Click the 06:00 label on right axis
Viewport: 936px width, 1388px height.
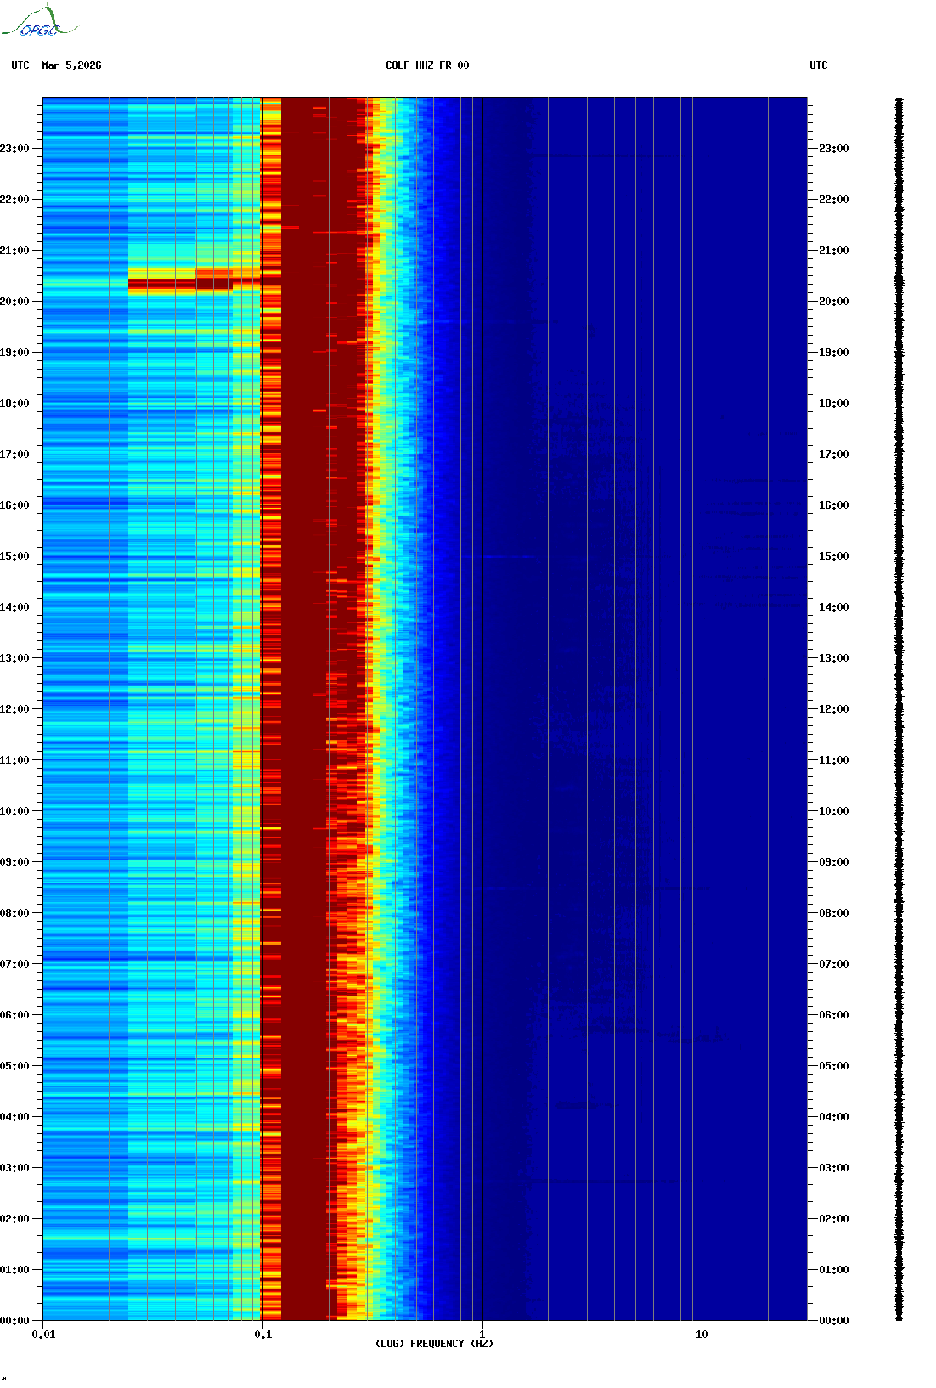(834, 1015)
